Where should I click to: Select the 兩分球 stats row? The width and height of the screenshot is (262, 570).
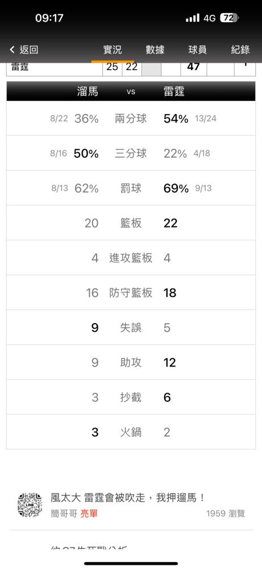131,119
